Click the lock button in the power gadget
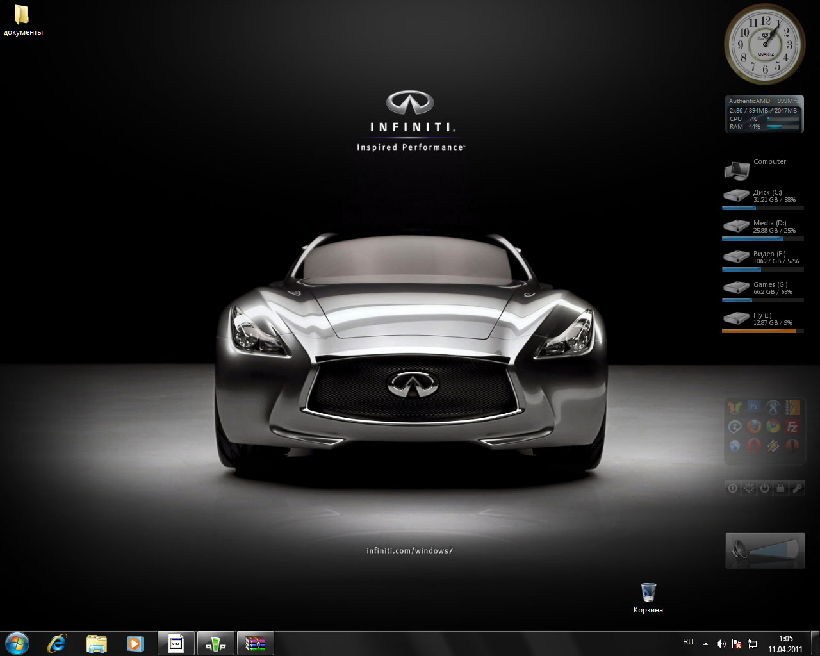Viewport: 820px width, 656px height. pos(780,488)
